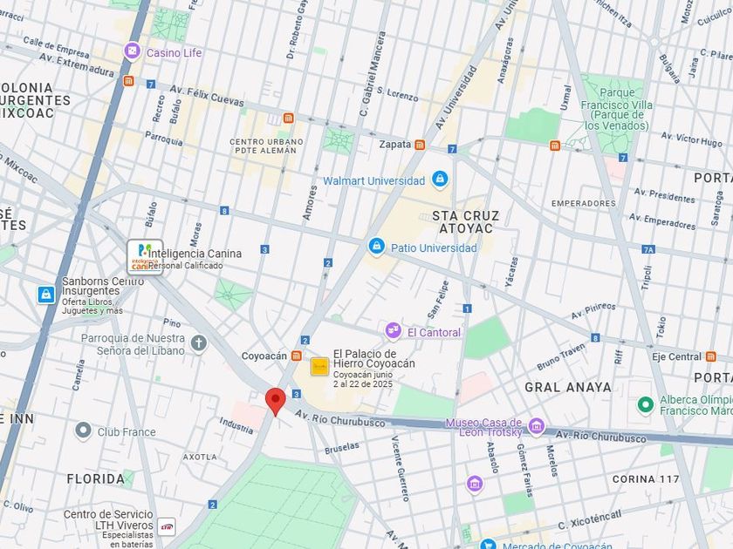Click the Vicente Guerrero street label

point(401,469)
